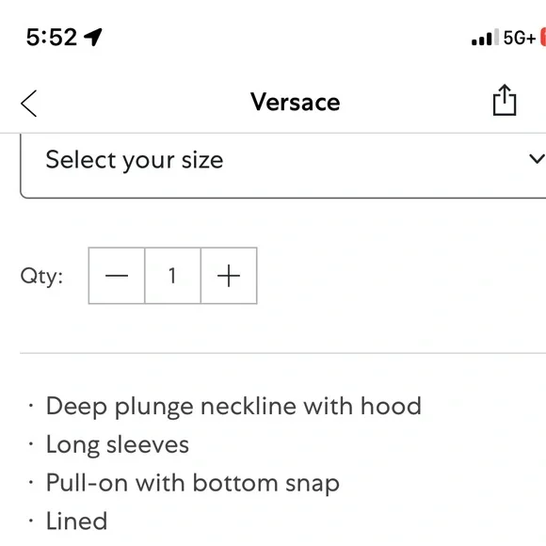The image size is (546, 546).
Task: Select 'Deep plunge neckline with hood' detail
Action: coord(233,406)
